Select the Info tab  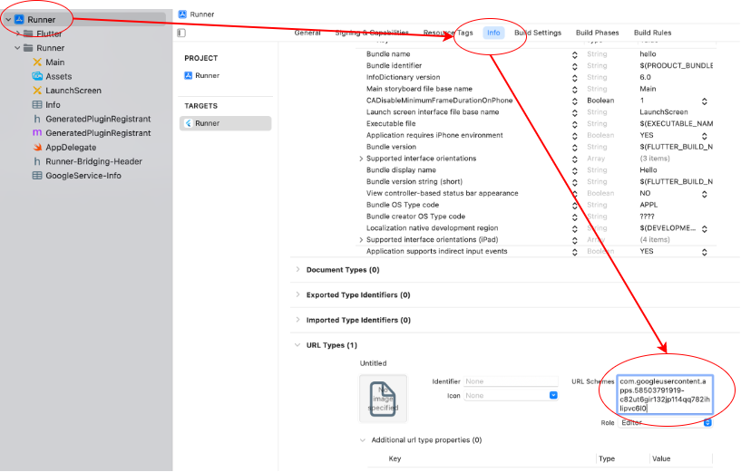(493, 33)
